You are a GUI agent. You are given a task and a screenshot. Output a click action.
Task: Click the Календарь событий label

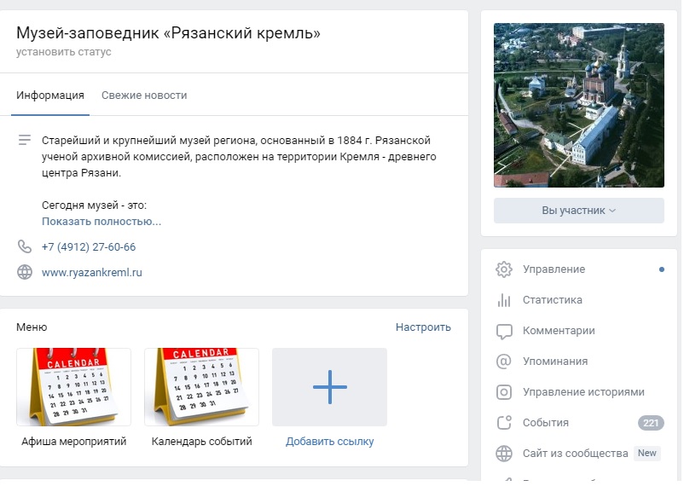[x=201, y=442]
